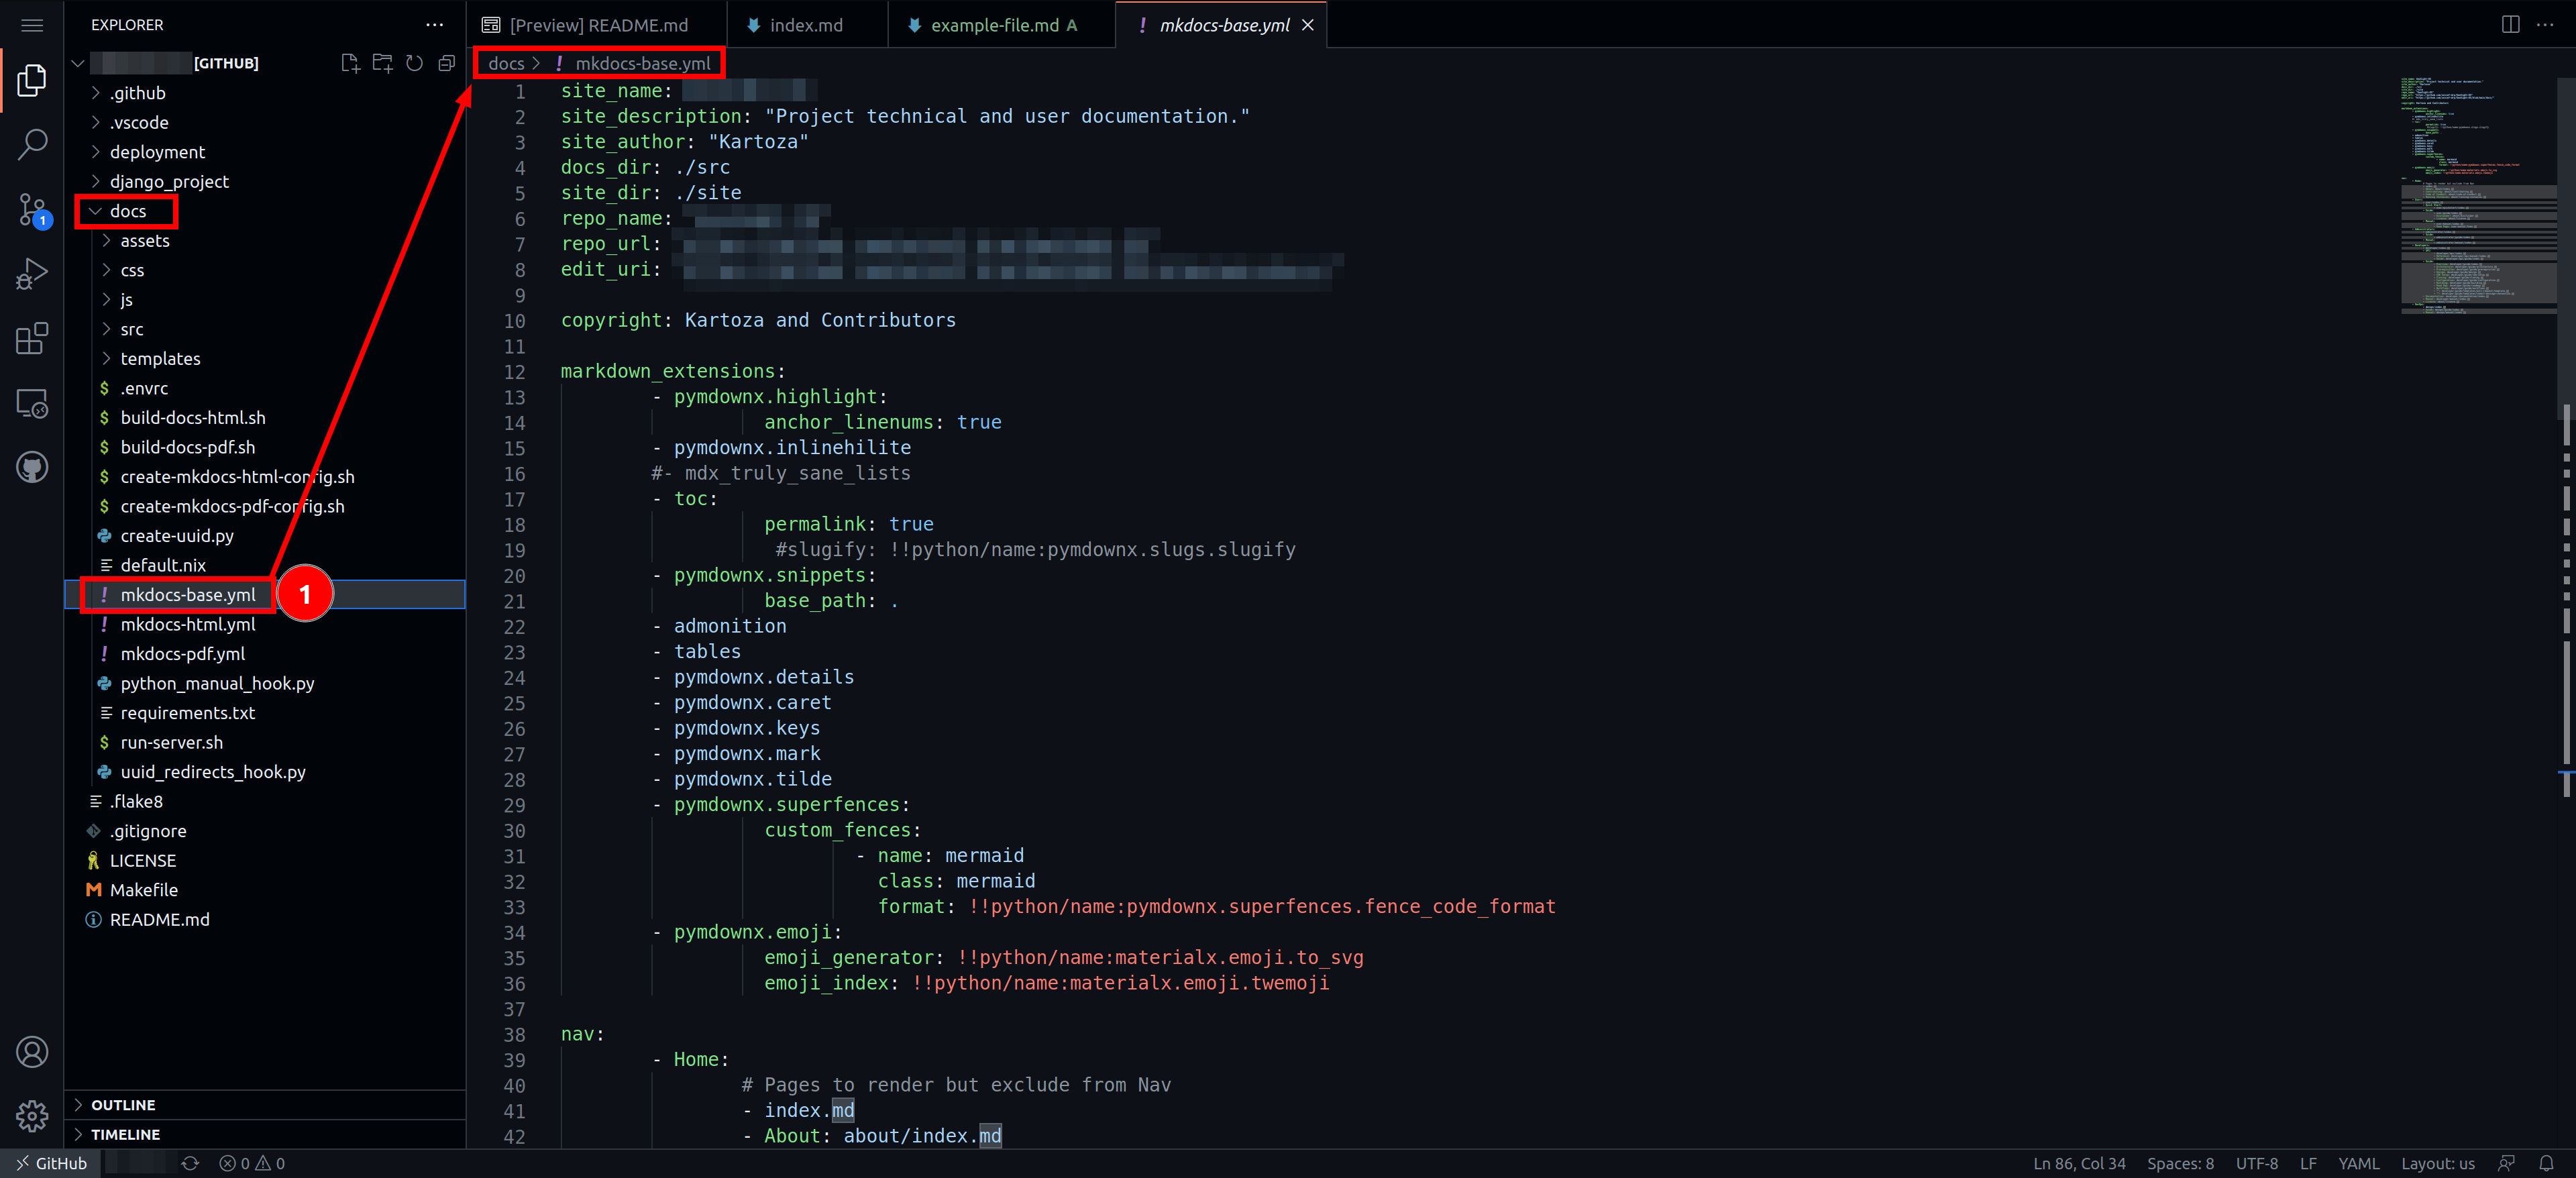Viewport: 2576px width, 1178px height.
Task: Change language mode YAML
Action: (x=2359, y=1163)
